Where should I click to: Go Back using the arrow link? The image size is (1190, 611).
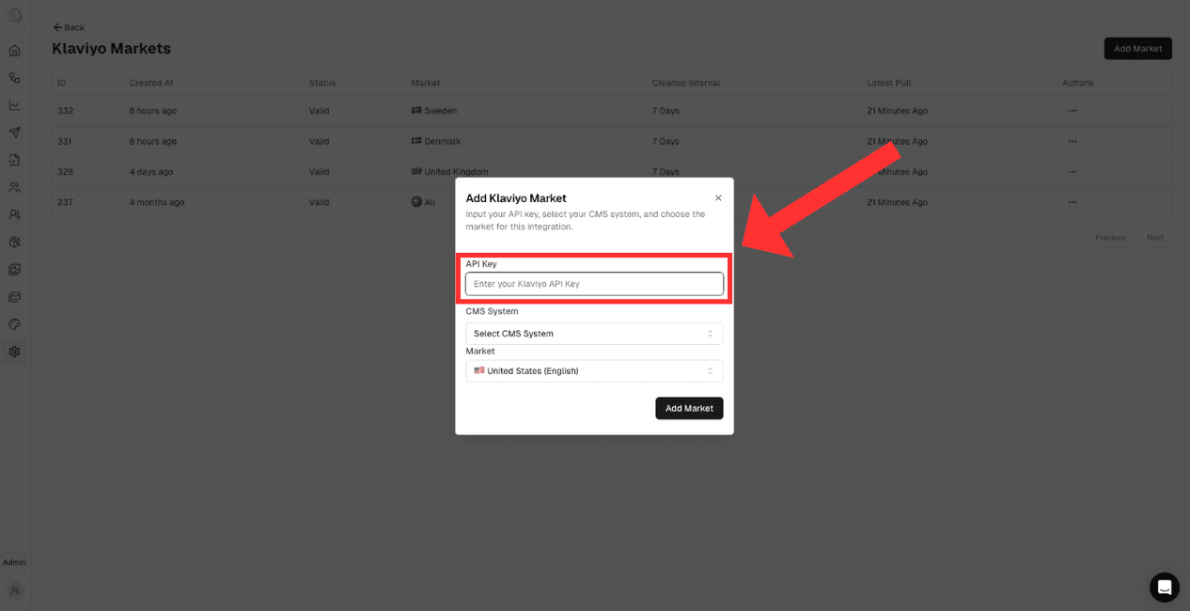[69, 27]
